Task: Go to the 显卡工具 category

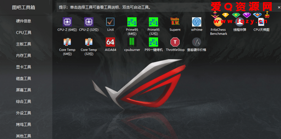Action: 24,67
